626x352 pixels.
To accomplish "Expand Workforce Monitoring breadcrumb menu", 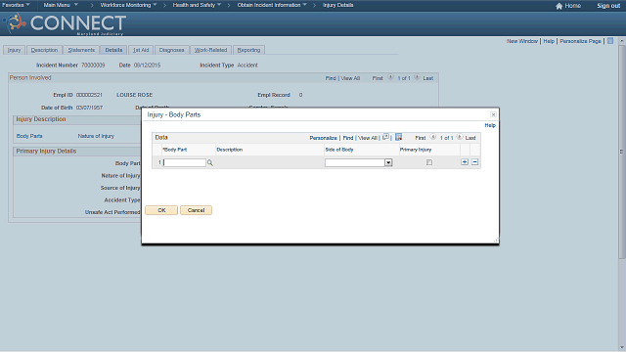I will point(128,5).
